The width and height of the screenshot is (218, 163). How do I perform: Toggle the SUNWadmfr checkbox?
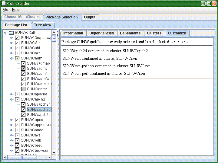pyautogui.click(x=23, y=74)
